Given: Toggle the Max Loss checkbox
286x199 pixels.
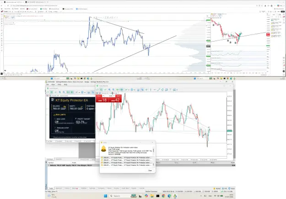Looking at the screenshot, I should pos(55,119).
